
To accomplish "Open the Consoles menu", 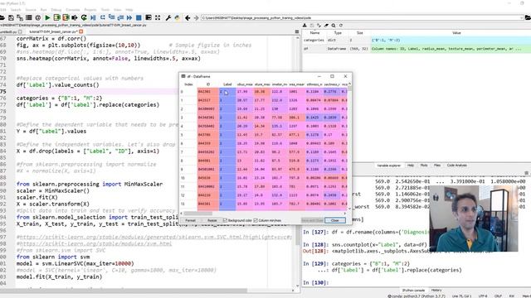I will 73,10.
